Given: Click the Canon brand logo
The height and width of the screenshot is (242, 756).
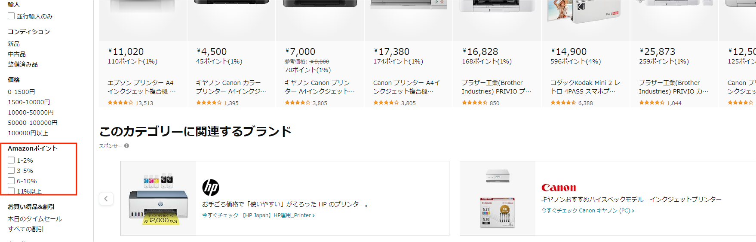Looking at the screenshot, I should tap(558, 188).
